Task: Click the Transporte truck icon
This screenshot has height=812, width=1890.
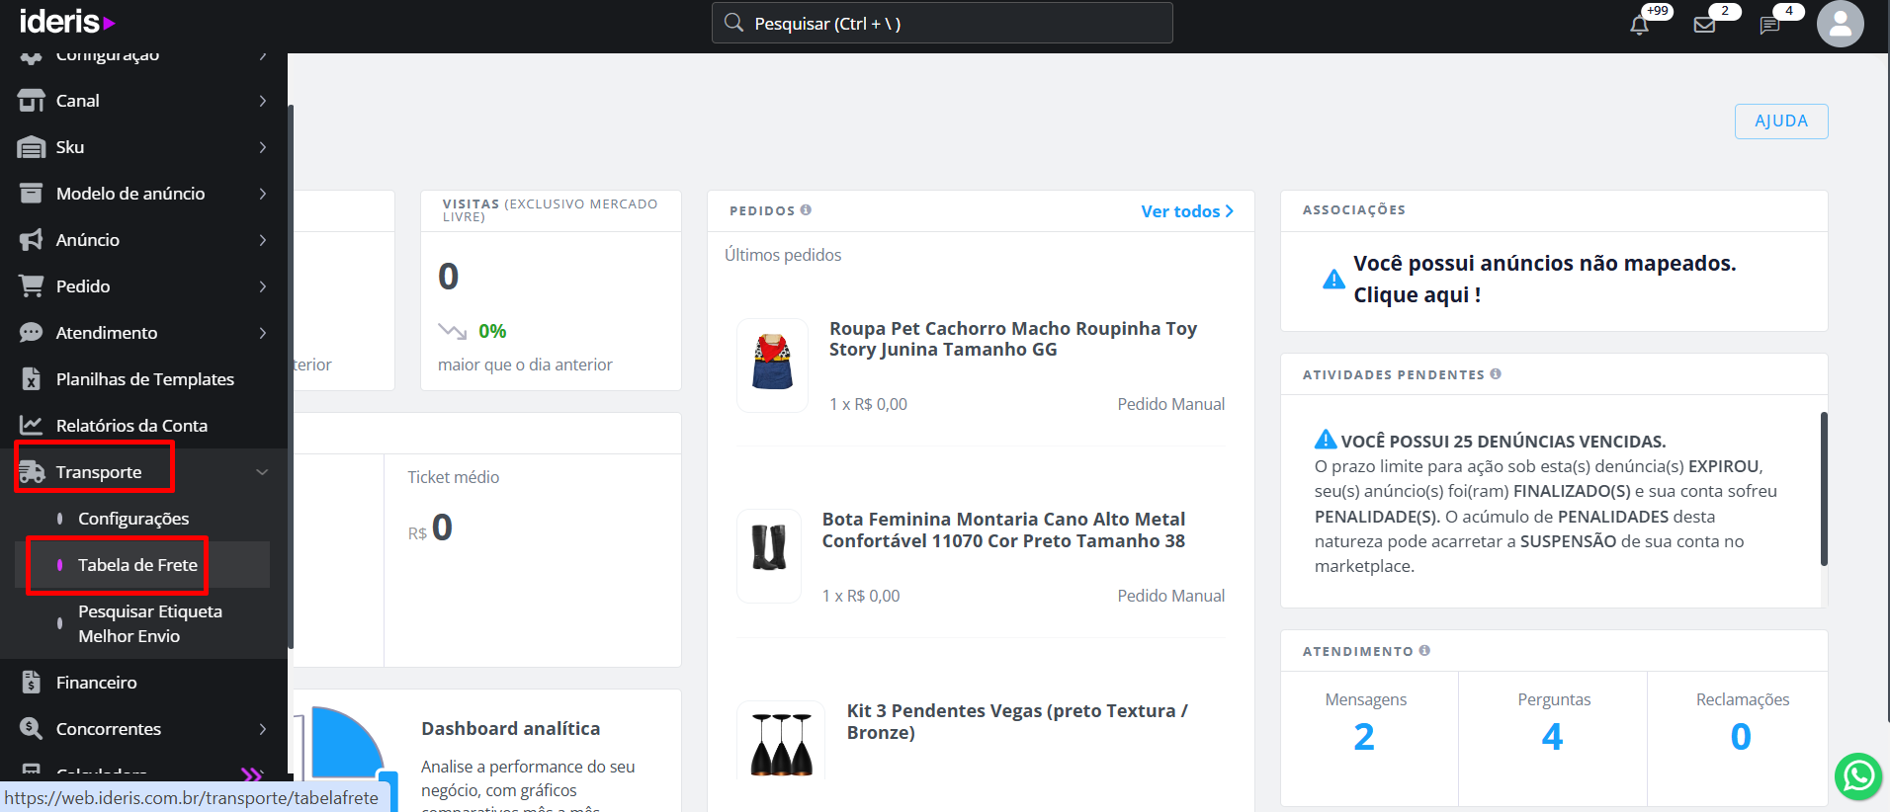Action: [x=32, y=472]
